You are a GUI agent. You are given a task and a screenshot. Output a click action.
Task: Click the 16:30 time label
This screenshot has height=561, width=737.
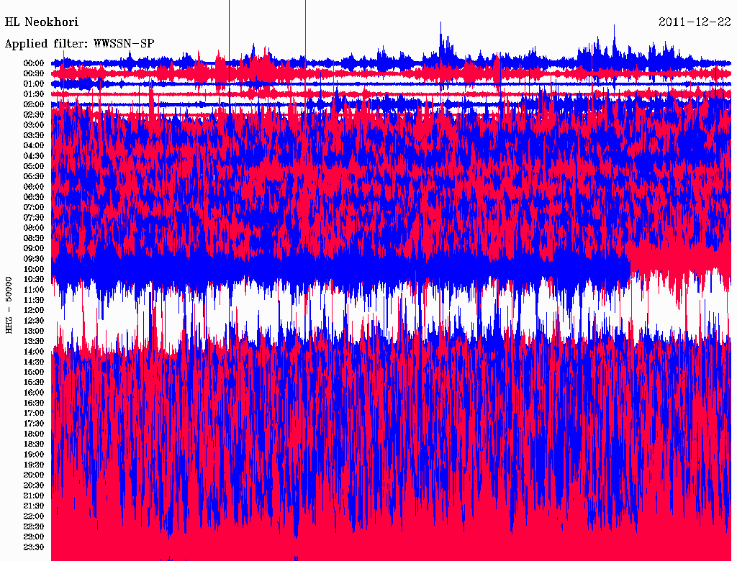point(34,403)
